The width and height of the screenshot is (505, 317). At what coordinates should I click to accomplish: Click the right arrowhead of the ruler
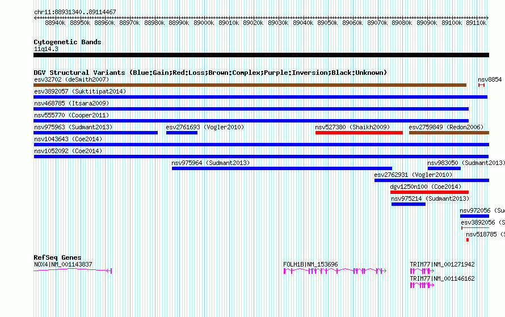click(x=487, y=18)
